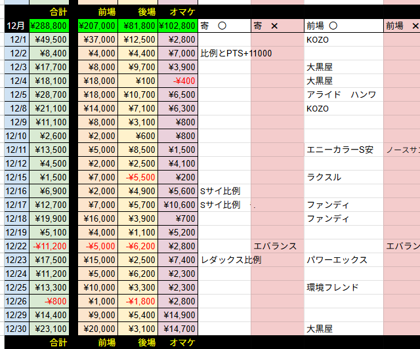Select the 12/30 date cell
The image size is (420, 349).
[x=16, y=329]
